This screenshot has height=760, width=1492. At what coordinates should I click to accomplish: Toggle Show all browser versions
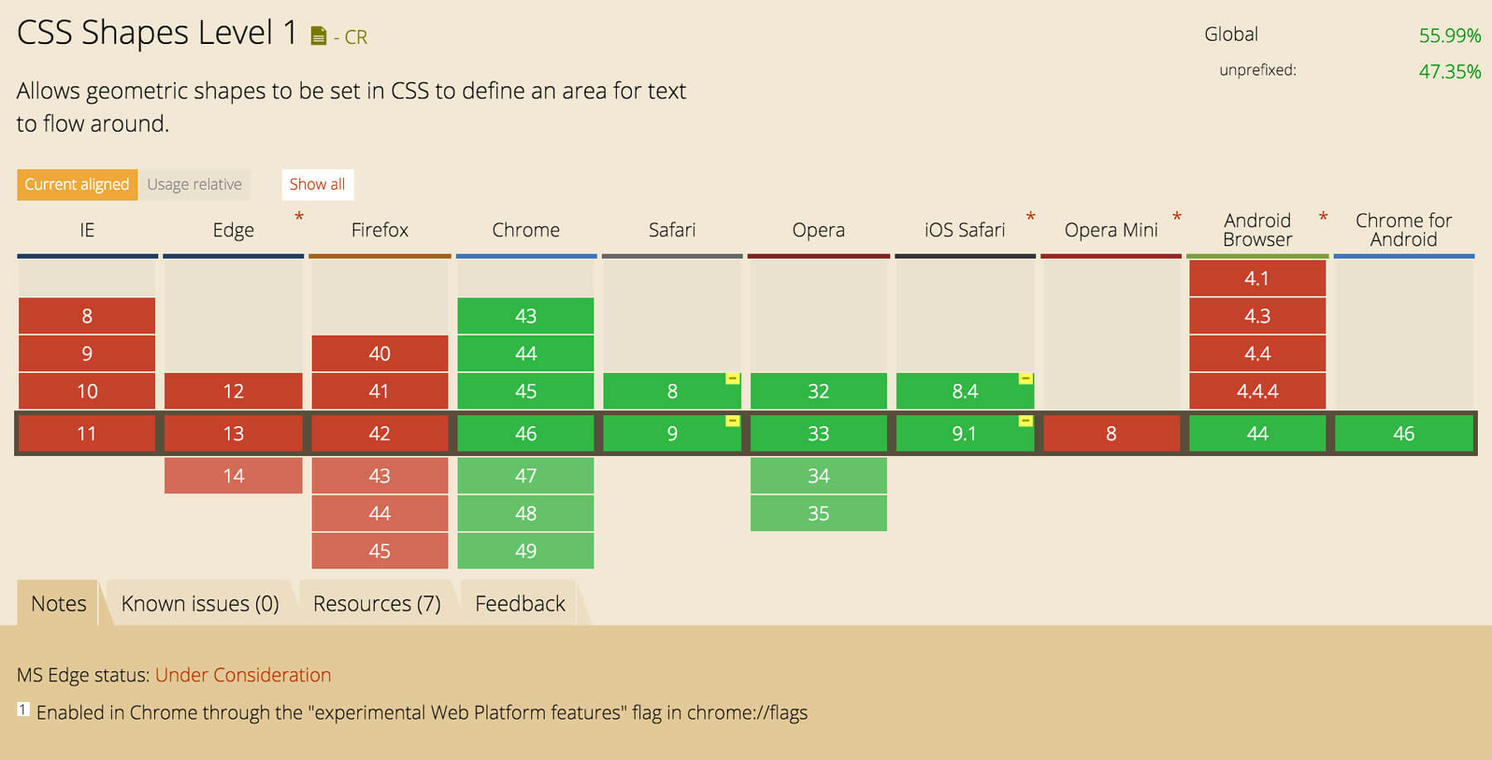(317, 184)
